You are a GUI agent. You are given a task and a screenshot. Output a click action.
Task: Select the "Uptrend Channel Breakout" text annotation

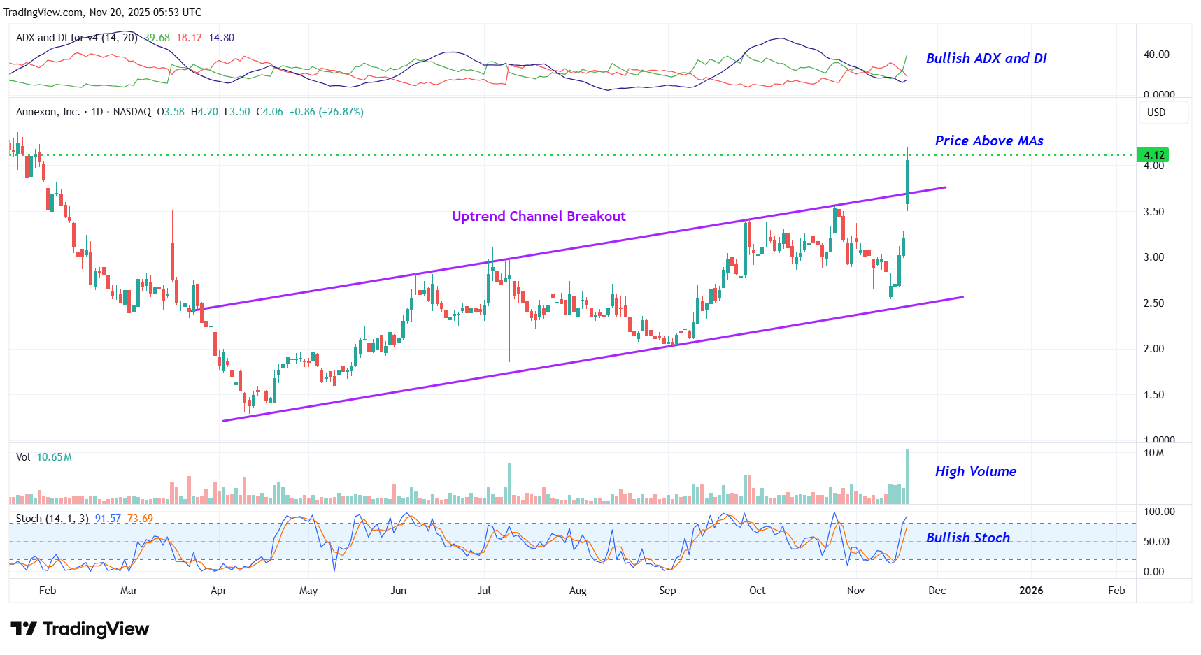(539, 217)
